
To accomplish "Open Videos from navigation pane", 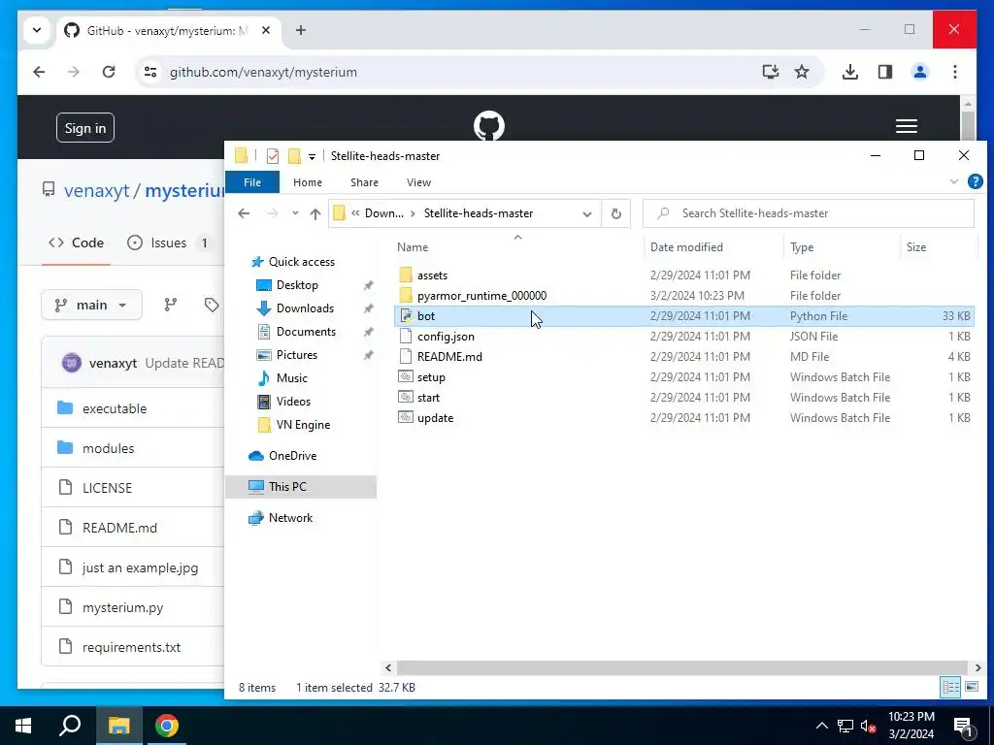I will (x=293, y=402).
